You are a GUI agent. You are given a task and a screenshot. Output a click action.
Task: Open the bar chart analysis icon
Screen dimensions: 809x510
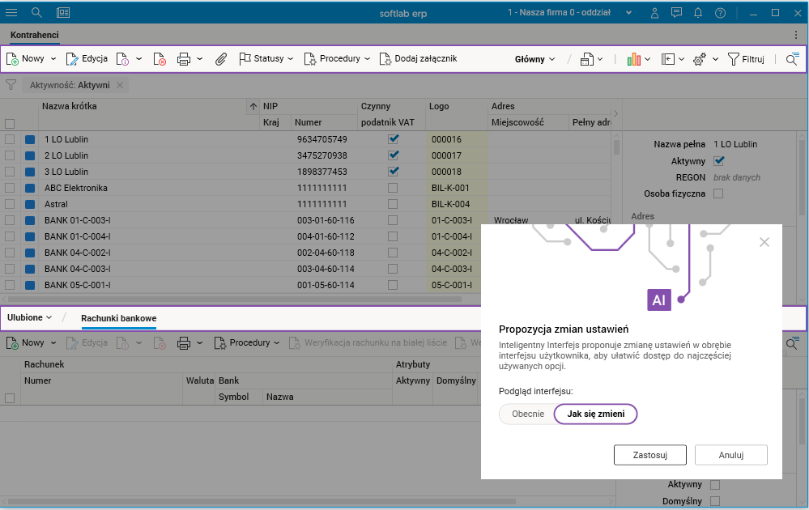point(633,59)
